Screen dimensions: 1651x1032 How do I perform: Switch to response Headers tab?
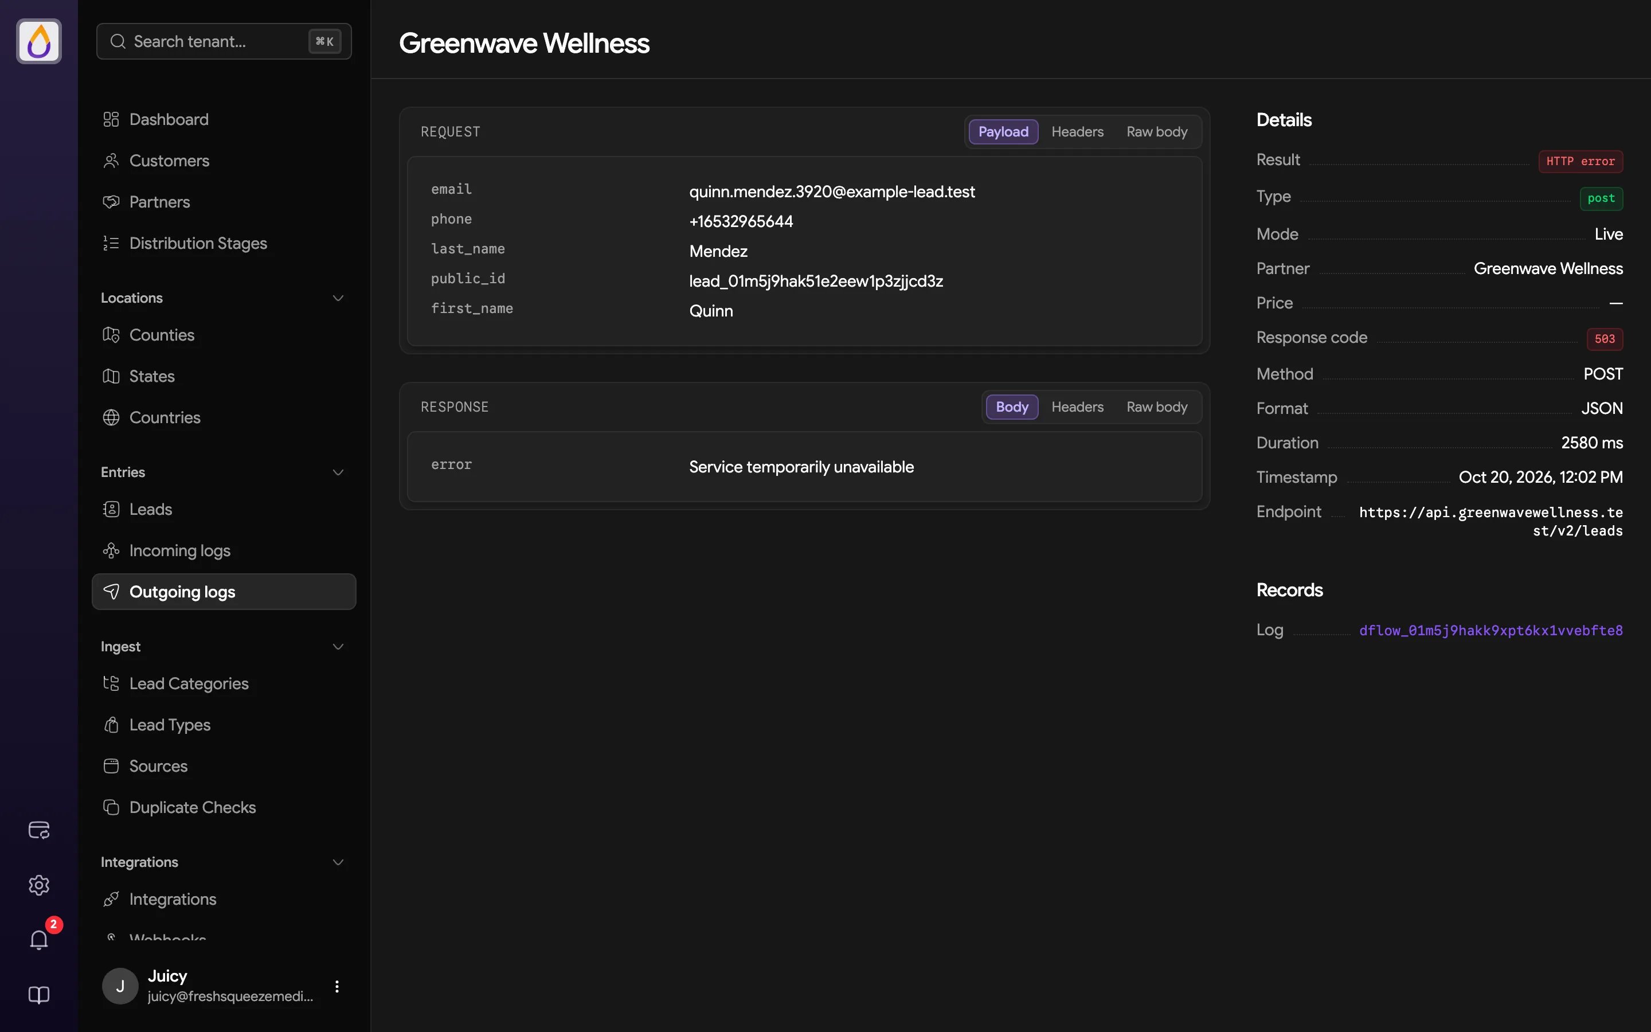coord(1077,407)
